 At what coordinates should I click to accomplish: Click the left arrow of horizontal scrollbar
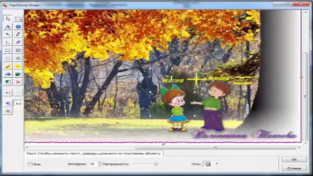pyautogui.click(x=27, y=147)
